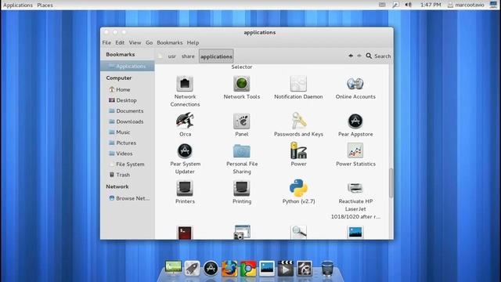Open the Network Connections icon
The image size is (501, 282).
(x=185, y=84)
